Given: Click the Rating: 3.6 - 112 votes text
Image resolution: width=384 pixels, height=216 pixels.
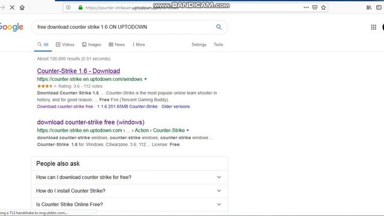Looking at the screenshot, I should click(80, 86).
